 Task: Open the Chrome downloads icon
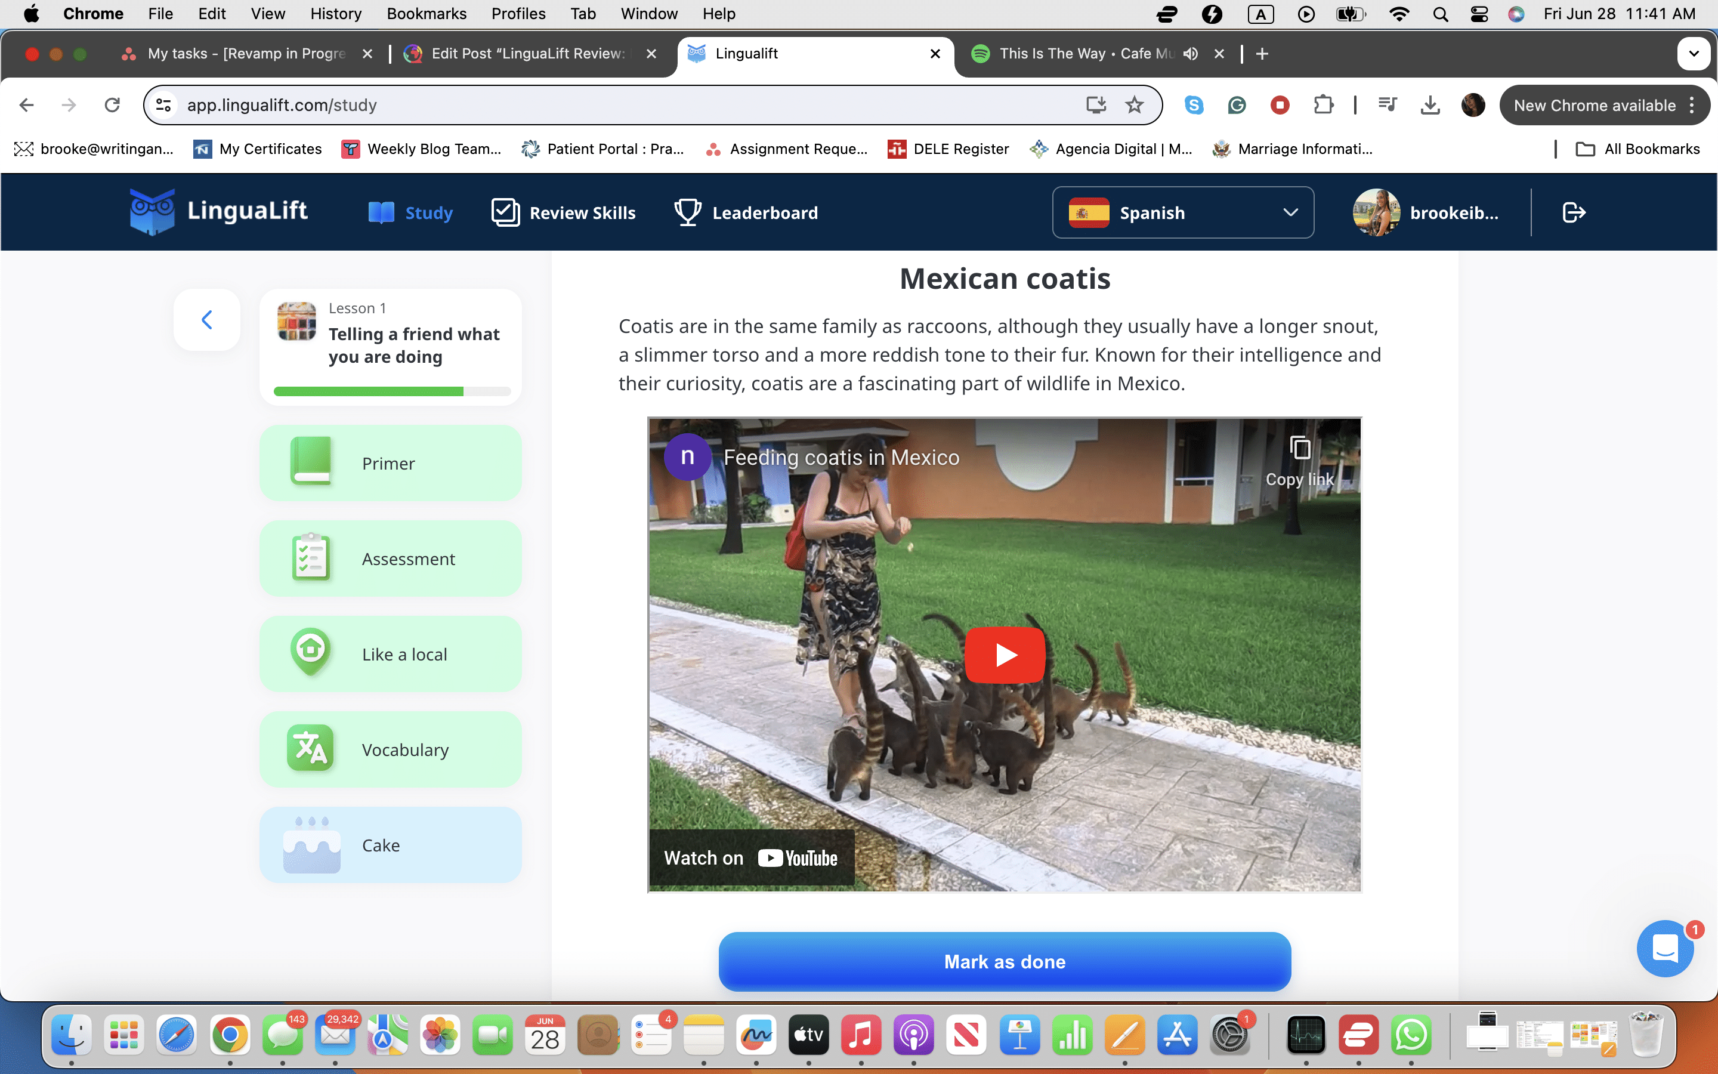(x=1430, y=105)
